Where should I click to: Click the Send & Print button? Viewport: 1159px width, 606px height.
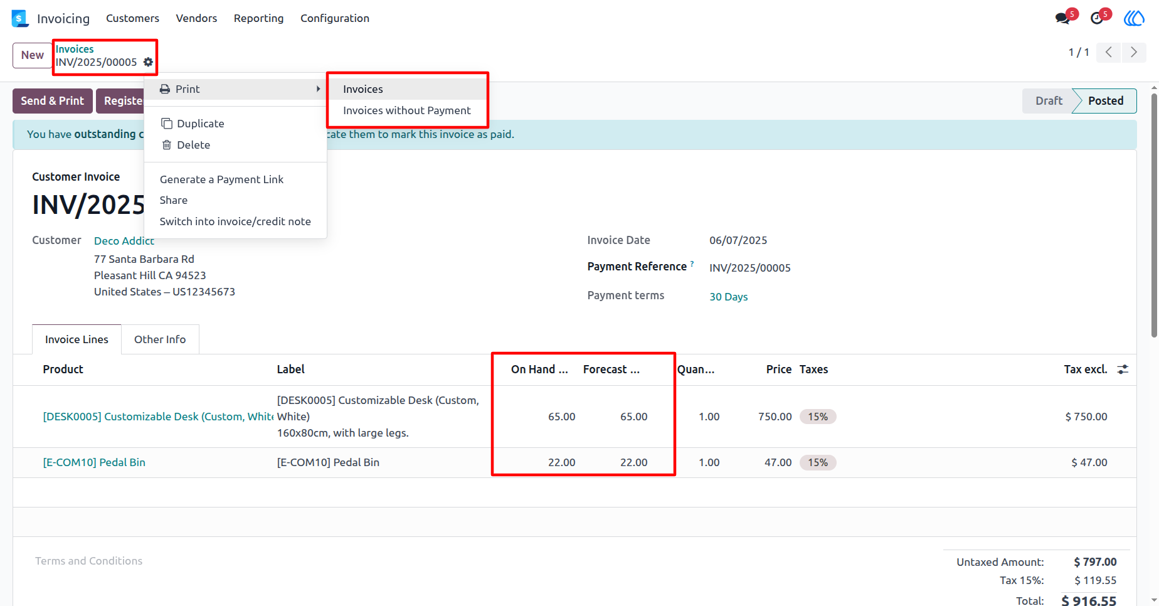coord(53,101)
